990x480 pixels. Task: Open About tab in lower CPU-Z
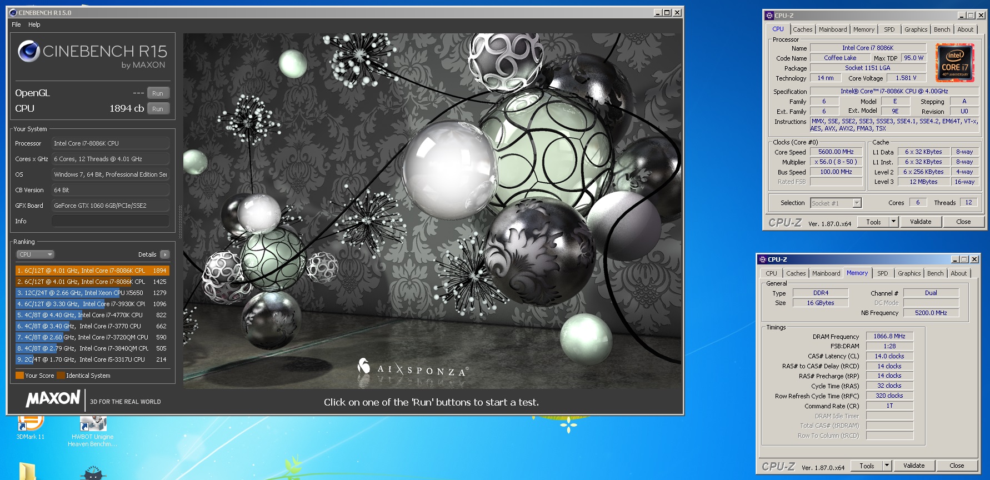click(x=958, y=273)
